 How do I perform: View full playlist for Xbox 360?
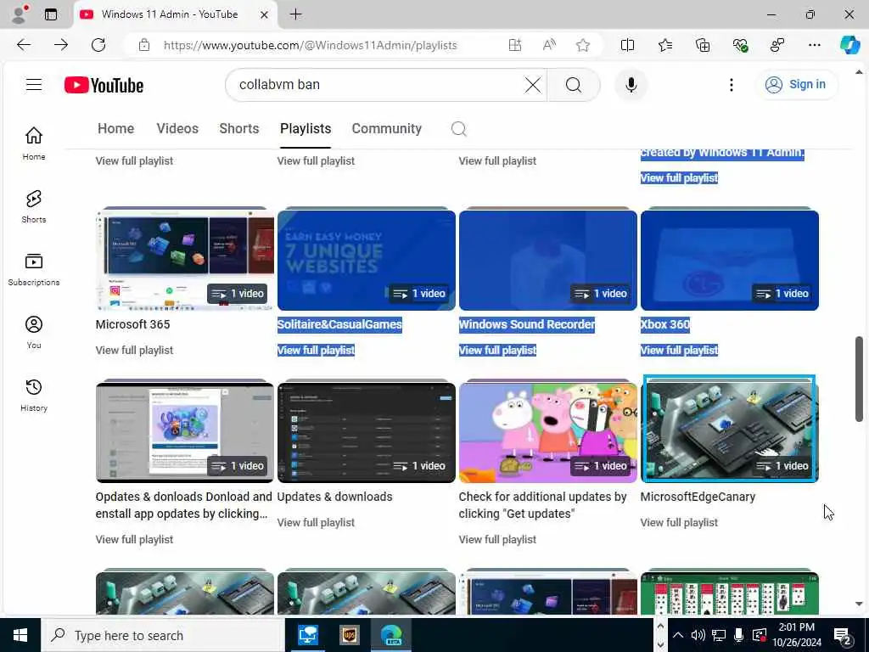coord(679,351)
